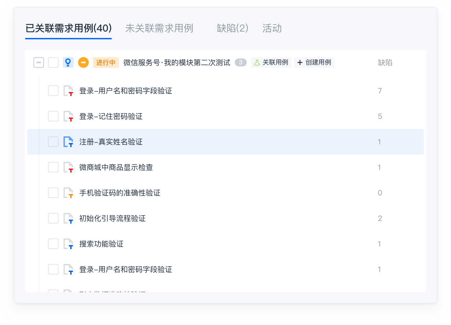
Task: Click the 创建用例 button
Action: click(314, 62)
